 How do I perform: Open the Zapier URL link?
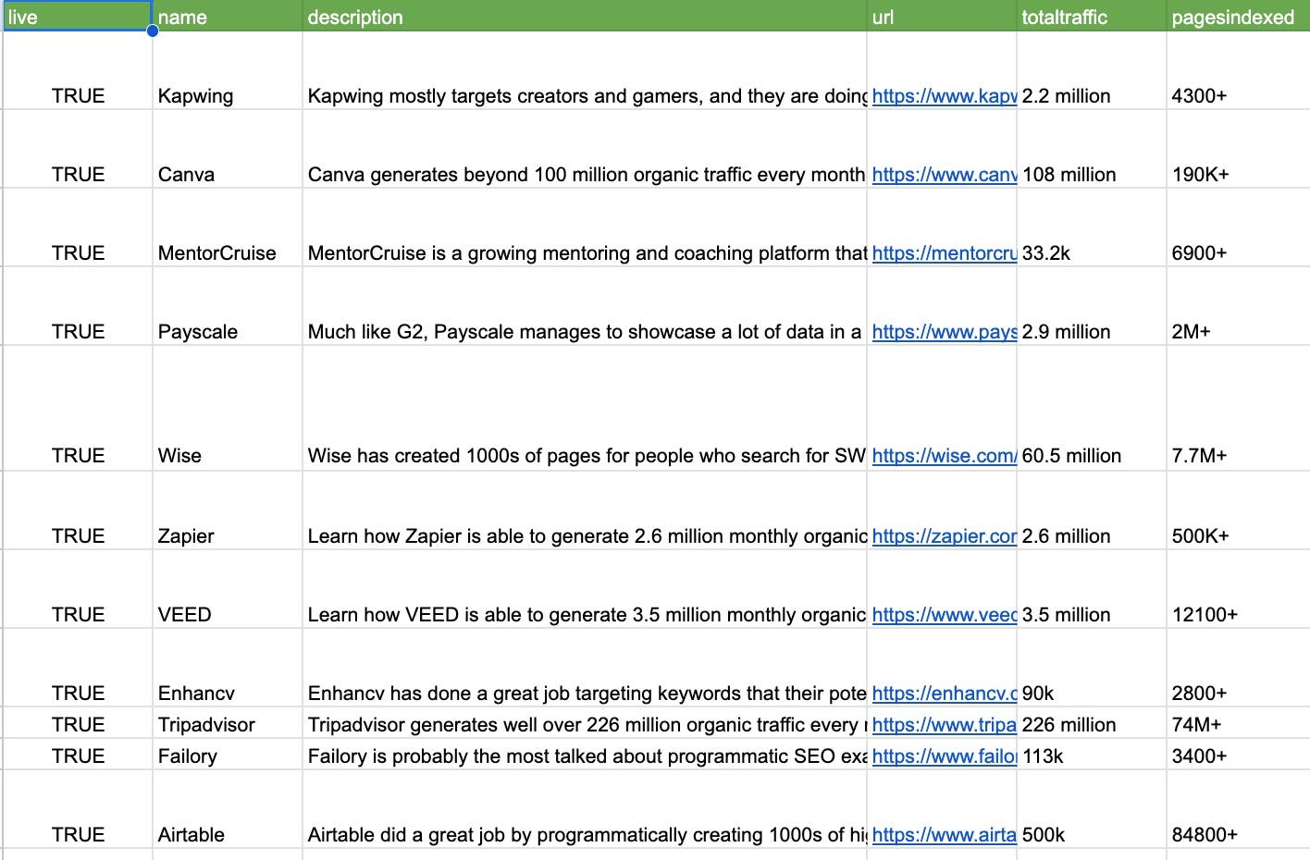[x=945, y=535]
